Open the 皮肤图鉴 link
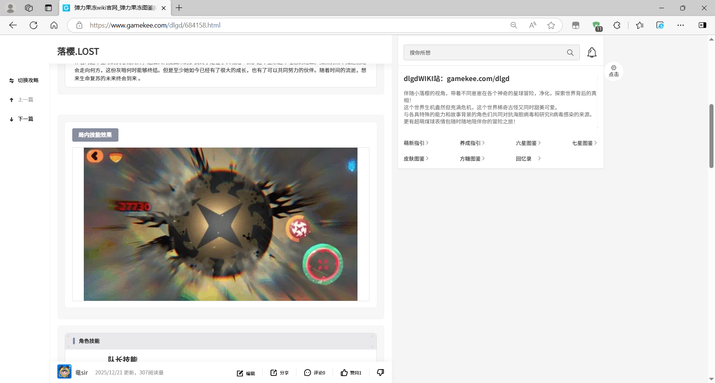 [416, 159]
